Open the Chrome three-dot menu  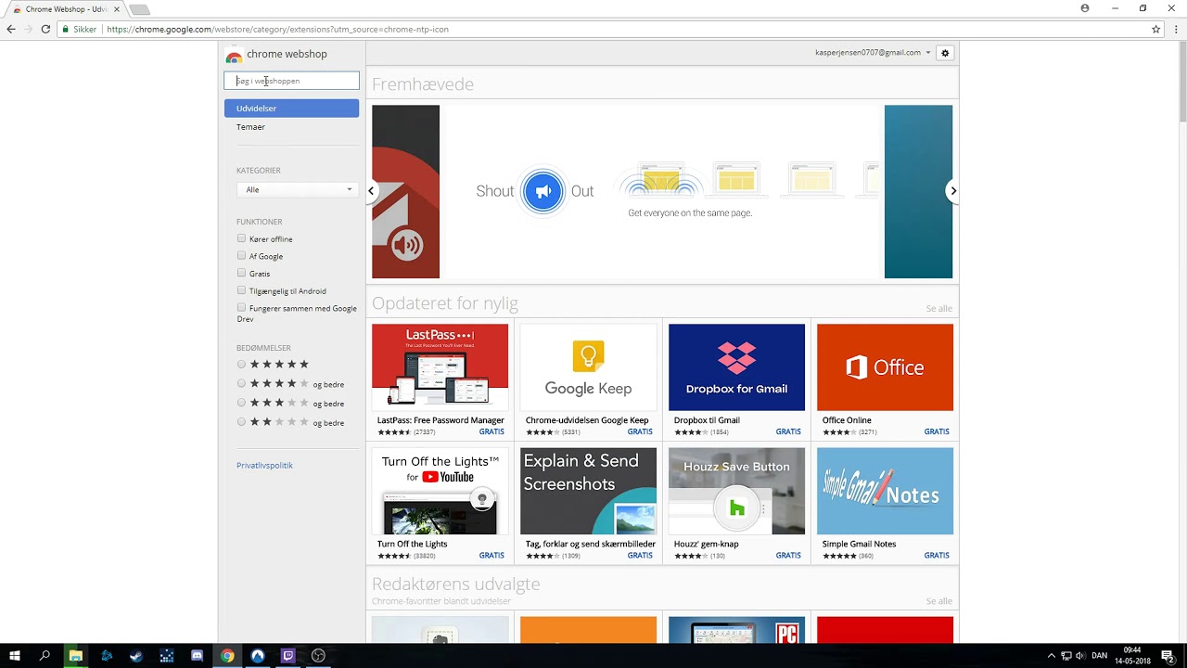tap(1174, 29)
